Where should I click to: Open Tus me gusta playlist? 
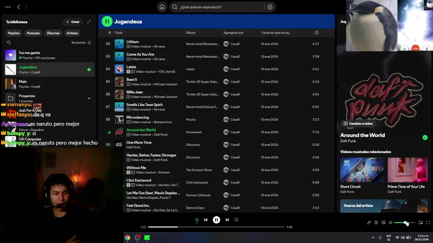point(49,55)
